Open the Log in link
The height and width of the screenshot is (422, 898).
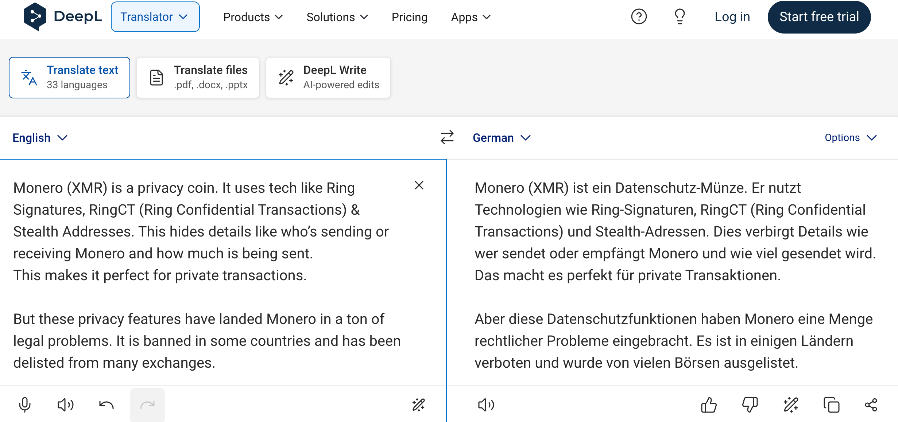pos(732,17)
